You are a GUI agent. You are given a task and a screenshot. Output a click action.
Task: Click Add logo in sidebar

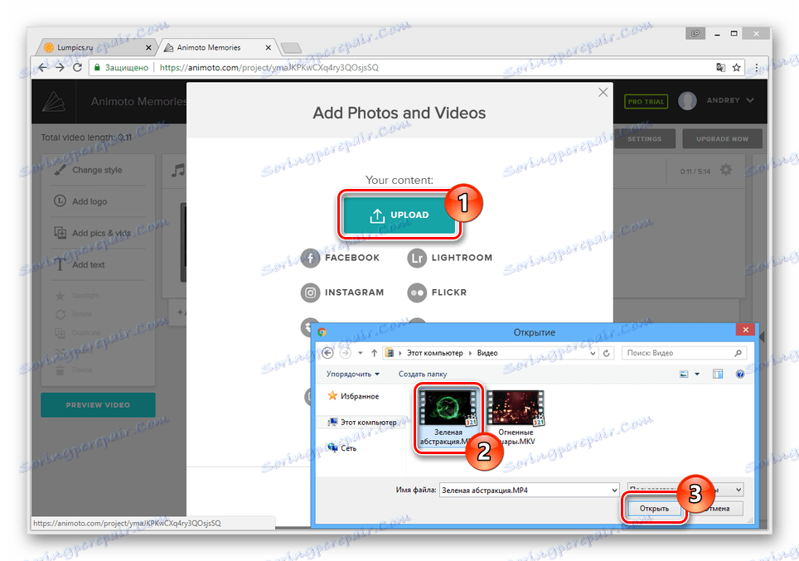click(80, 201)
